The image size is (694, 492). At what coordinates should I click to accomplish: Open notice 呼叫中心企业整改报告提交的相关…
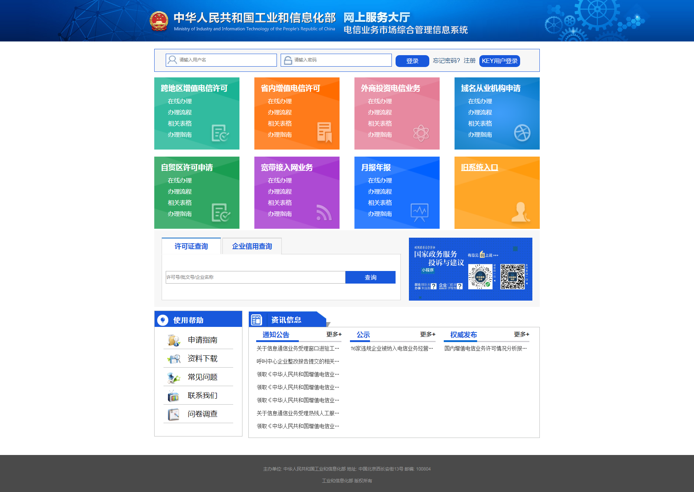click(298, 361)
